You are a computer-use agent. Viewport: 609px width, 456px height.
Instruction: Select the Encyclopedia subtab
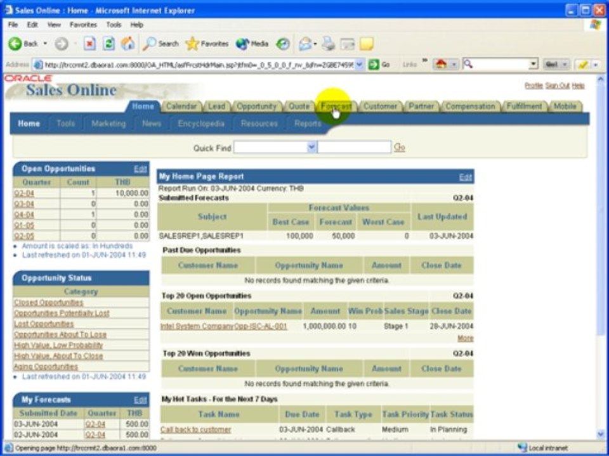coord(201,123)
